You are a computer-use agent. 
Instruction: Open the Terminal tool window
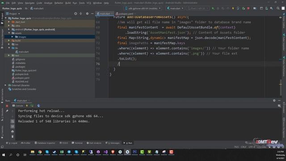click(77, 143)
